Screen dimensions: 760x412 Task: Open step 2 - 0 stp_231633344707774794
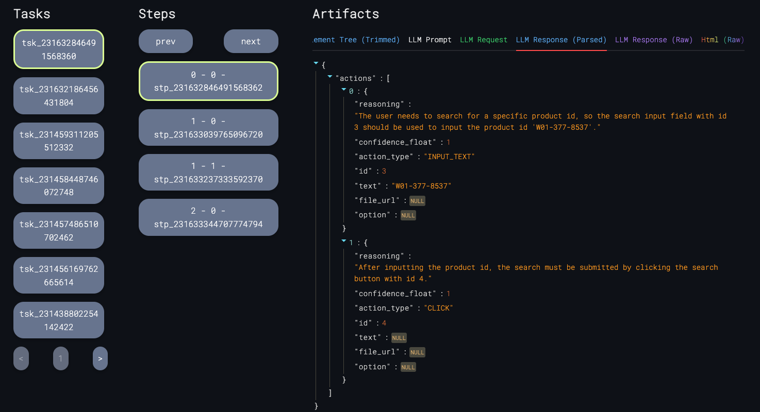click(208, 217)
